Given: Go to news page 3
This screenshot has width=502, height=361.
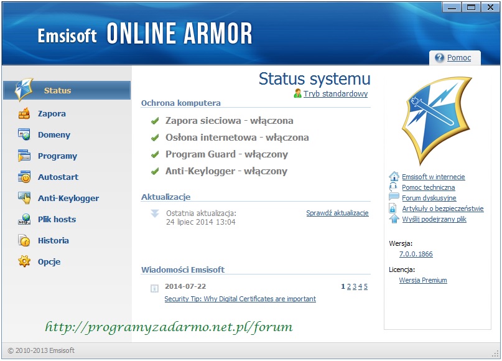Looking at the screenshot, I should (x=355, y=287).
